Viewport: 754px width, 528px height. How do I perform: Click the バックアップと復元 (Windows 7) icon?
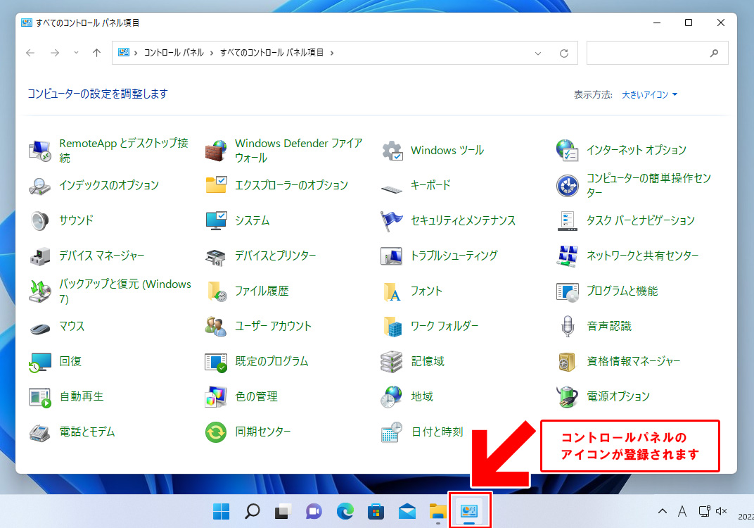pyautogui.click(x=40, y=291)
